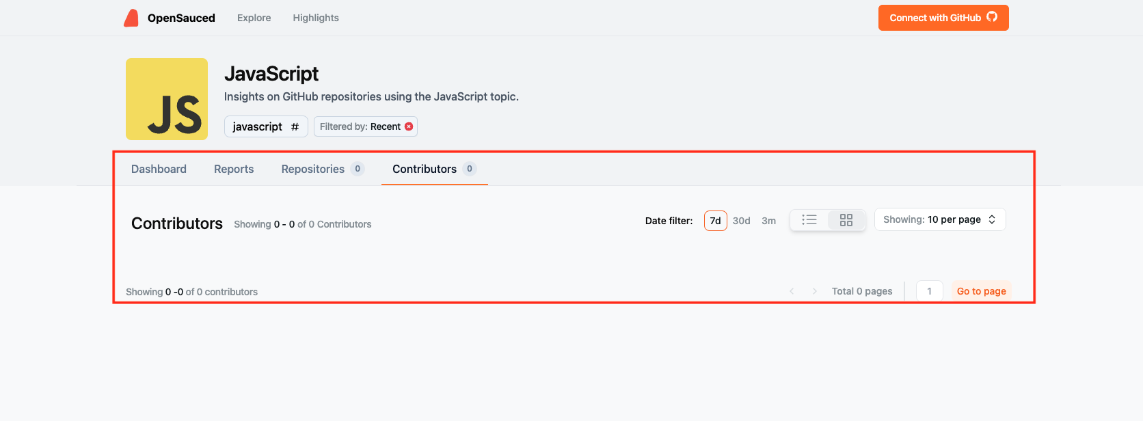Click the page number input field
The image size is (1143, 421).
click(929, 290)
